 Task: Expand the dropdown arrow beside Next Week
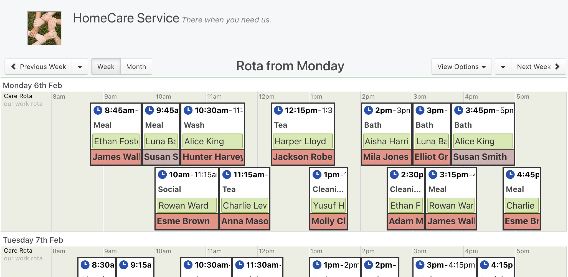[503, 66]
